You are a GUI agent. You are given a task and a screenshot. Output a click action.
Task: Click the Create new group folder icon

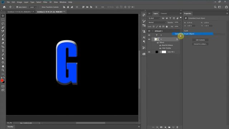pyautogui.click(x=169, y=127)
